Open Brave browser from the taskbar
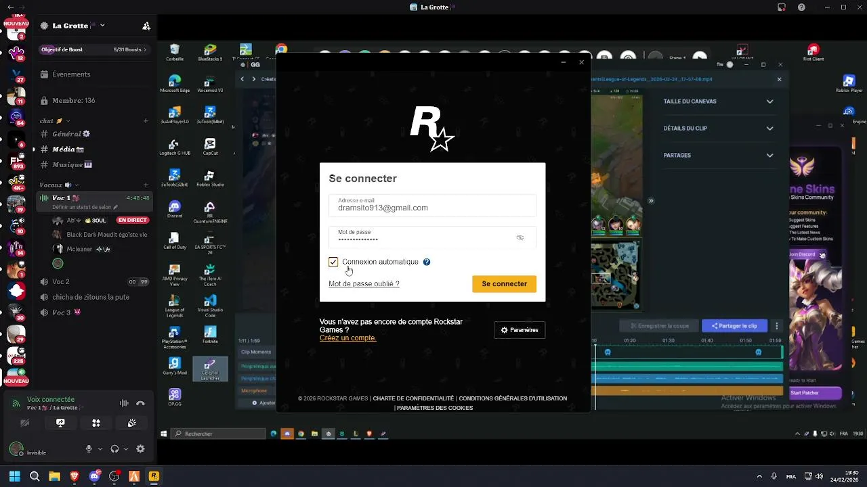 point(75,476)
